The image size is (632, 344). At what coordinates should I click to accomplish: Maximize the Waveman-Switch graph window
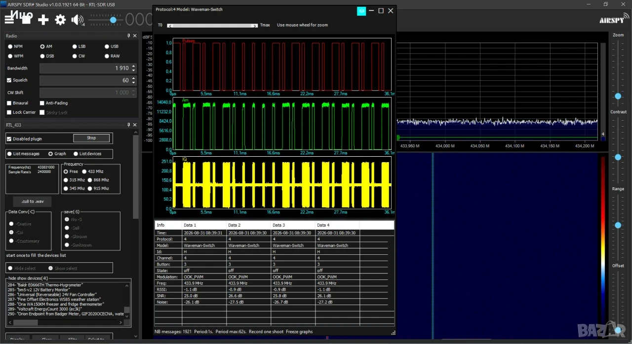[381, 11]
